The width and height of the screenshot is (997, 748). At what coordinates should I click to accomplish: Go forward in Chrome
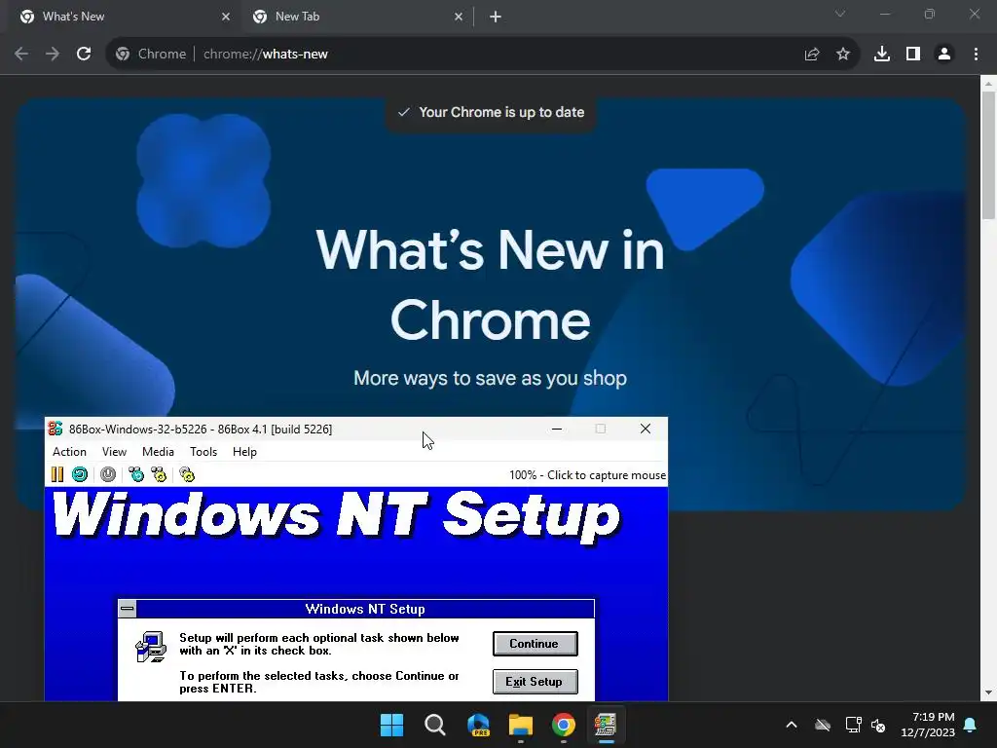tap(53, 55)
